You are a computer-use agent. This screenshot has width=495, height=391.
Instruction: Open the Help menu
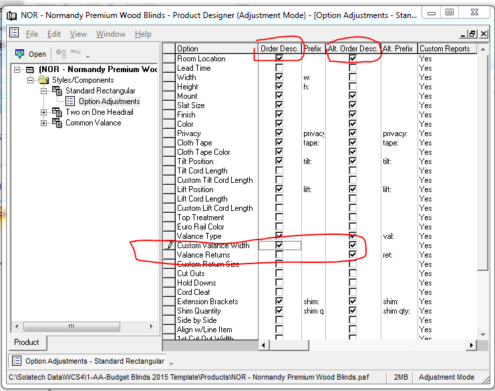[x=143, y=34]
